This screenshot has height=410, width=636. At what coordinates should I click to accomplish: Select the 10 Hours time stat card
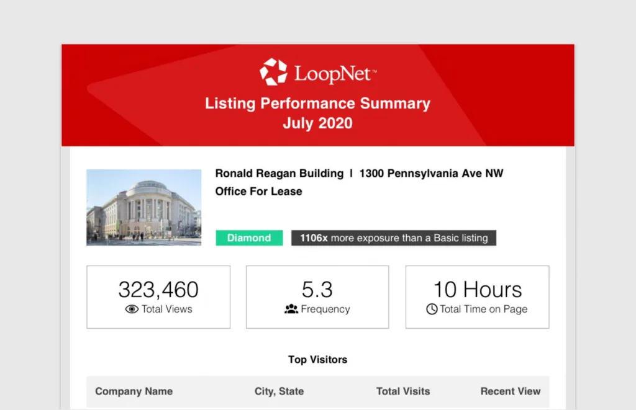pyautogui.click(x=477, y=296)
